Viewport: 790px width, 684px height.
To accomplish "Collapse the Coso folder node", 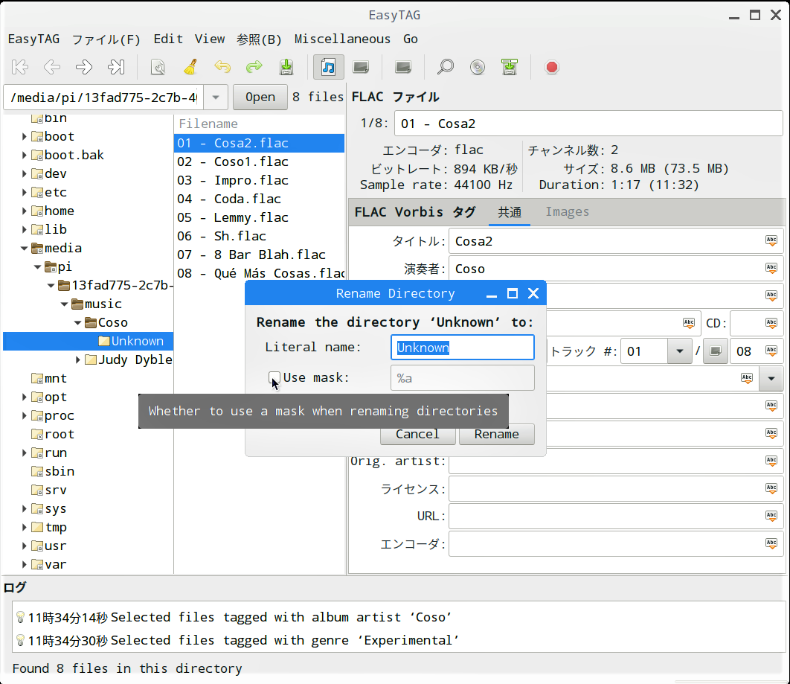I will 77,323.
